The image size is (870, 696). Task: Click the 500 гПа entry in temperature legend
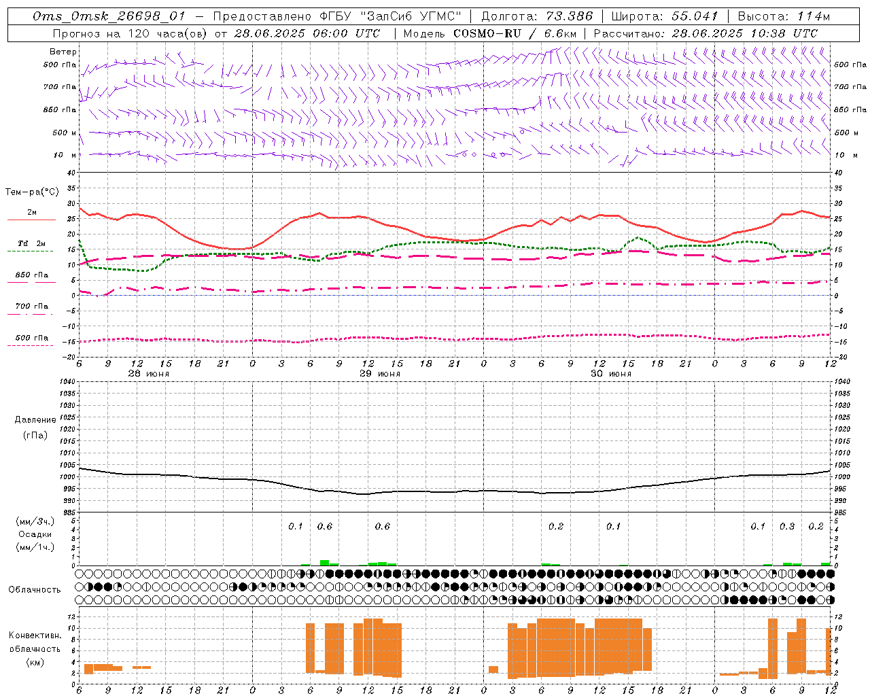click(32, 338)
